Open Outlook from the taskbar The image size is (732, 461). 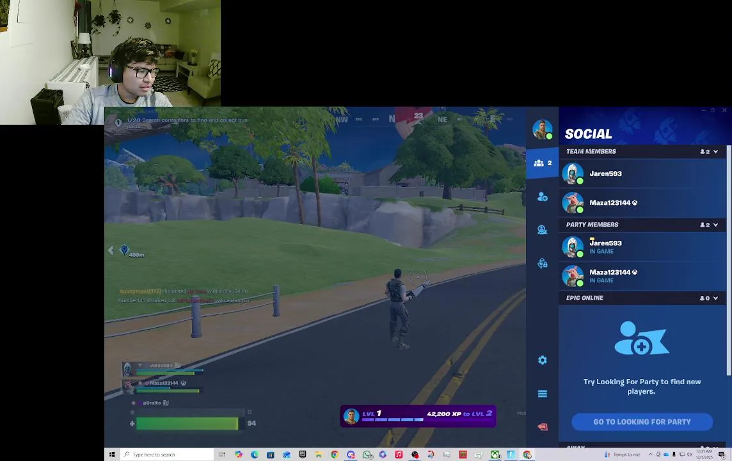pos(287,455)
